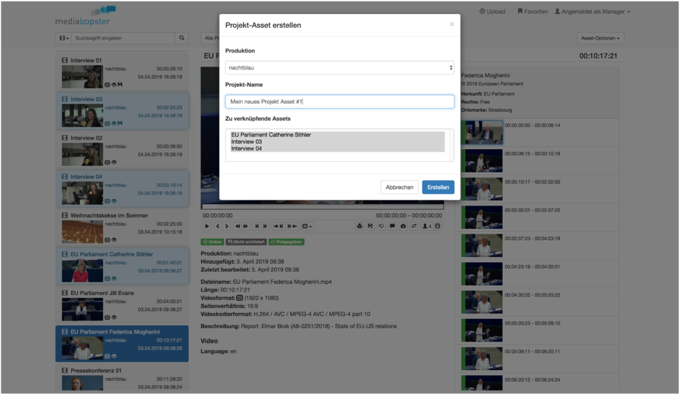The image size is (681, 396).
Task: Click the comment speech bubble icon
Action: tap(392, 226)
